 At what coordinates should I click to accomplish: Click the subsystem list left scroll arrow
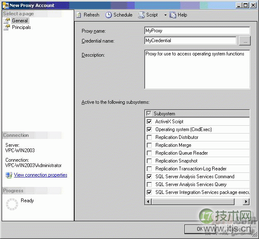(x=148, y=201)
